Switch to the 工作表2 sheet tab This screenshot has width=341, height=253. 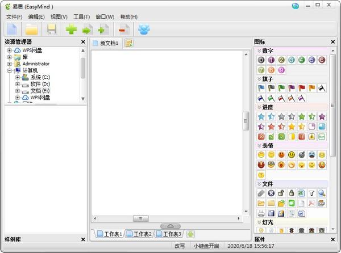(x=139, y=234)
